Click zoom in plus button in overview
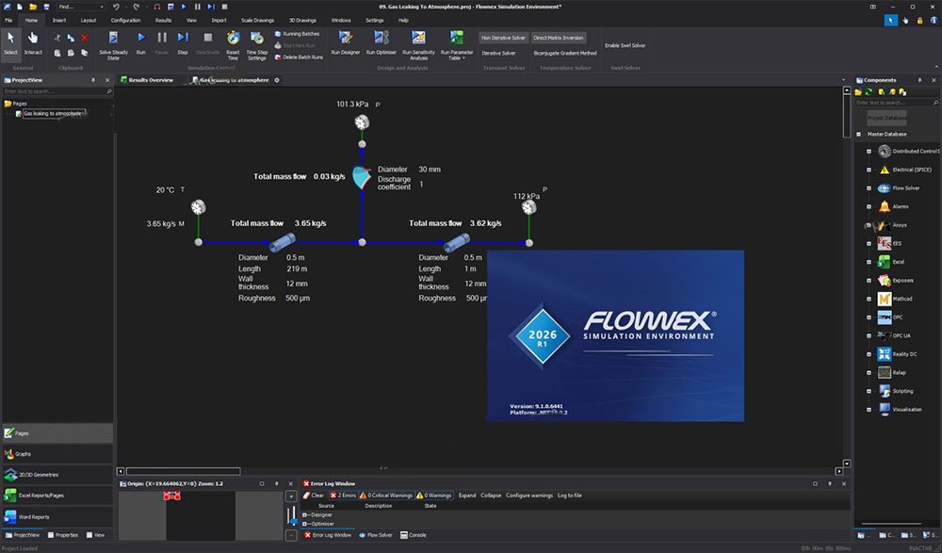 pos(291,496)
